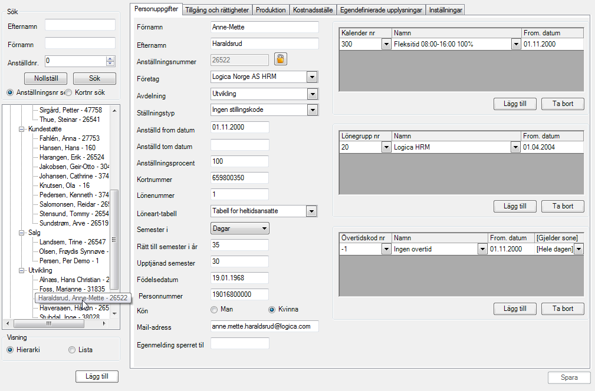The width and height of the screenshot is (595, 391).
Task: Click the Anställd tom datum field
Action: (x=240, y=145)
